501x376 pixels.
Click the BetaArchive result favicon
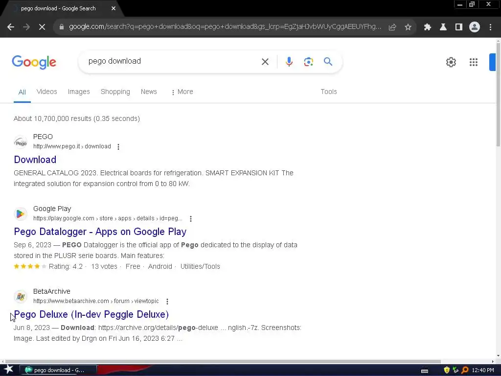[21, 296]
